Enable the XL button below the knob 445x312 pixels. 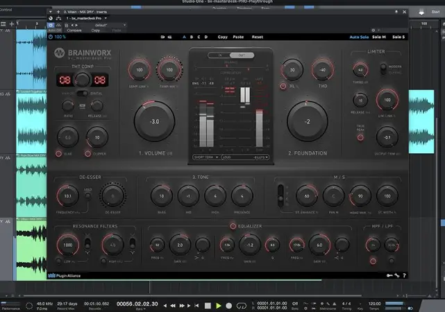click(283, 86)
